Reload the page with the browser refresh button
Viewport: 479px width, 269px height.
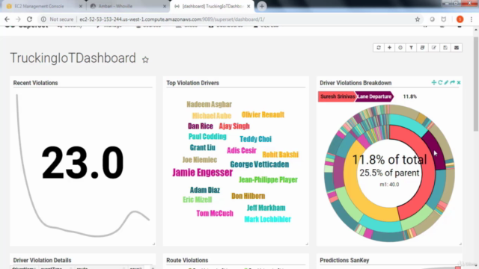coord(29,19)
